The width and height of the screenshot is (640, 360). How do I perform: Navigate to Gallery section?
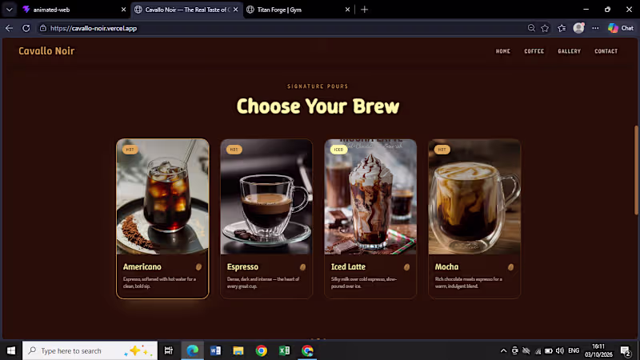tap(569, 51)
